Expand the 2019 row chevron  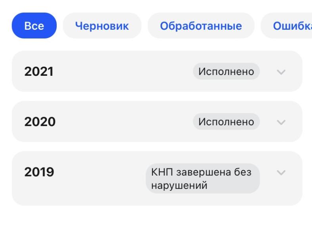point(281,173)
